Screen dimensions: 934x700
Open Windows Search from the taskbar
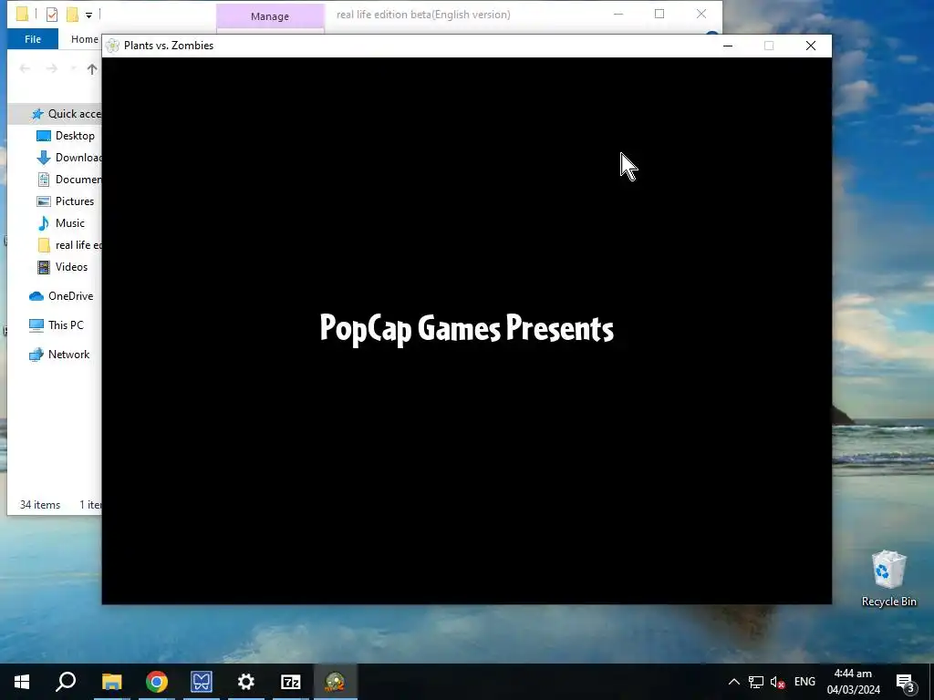coord(66,682)
